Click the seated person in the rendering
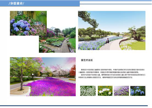Viewport: 152px width, 108px height. click(x=107, y=41)
